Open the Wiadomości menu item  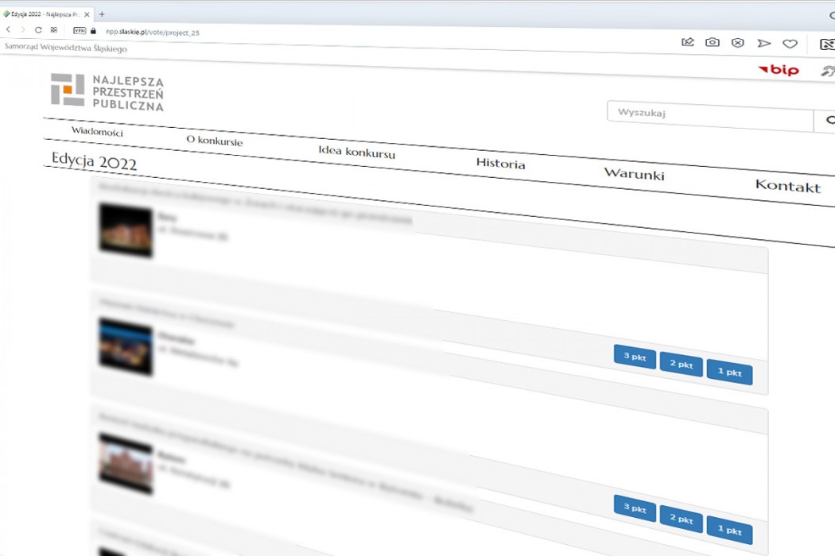click(97, 131)
